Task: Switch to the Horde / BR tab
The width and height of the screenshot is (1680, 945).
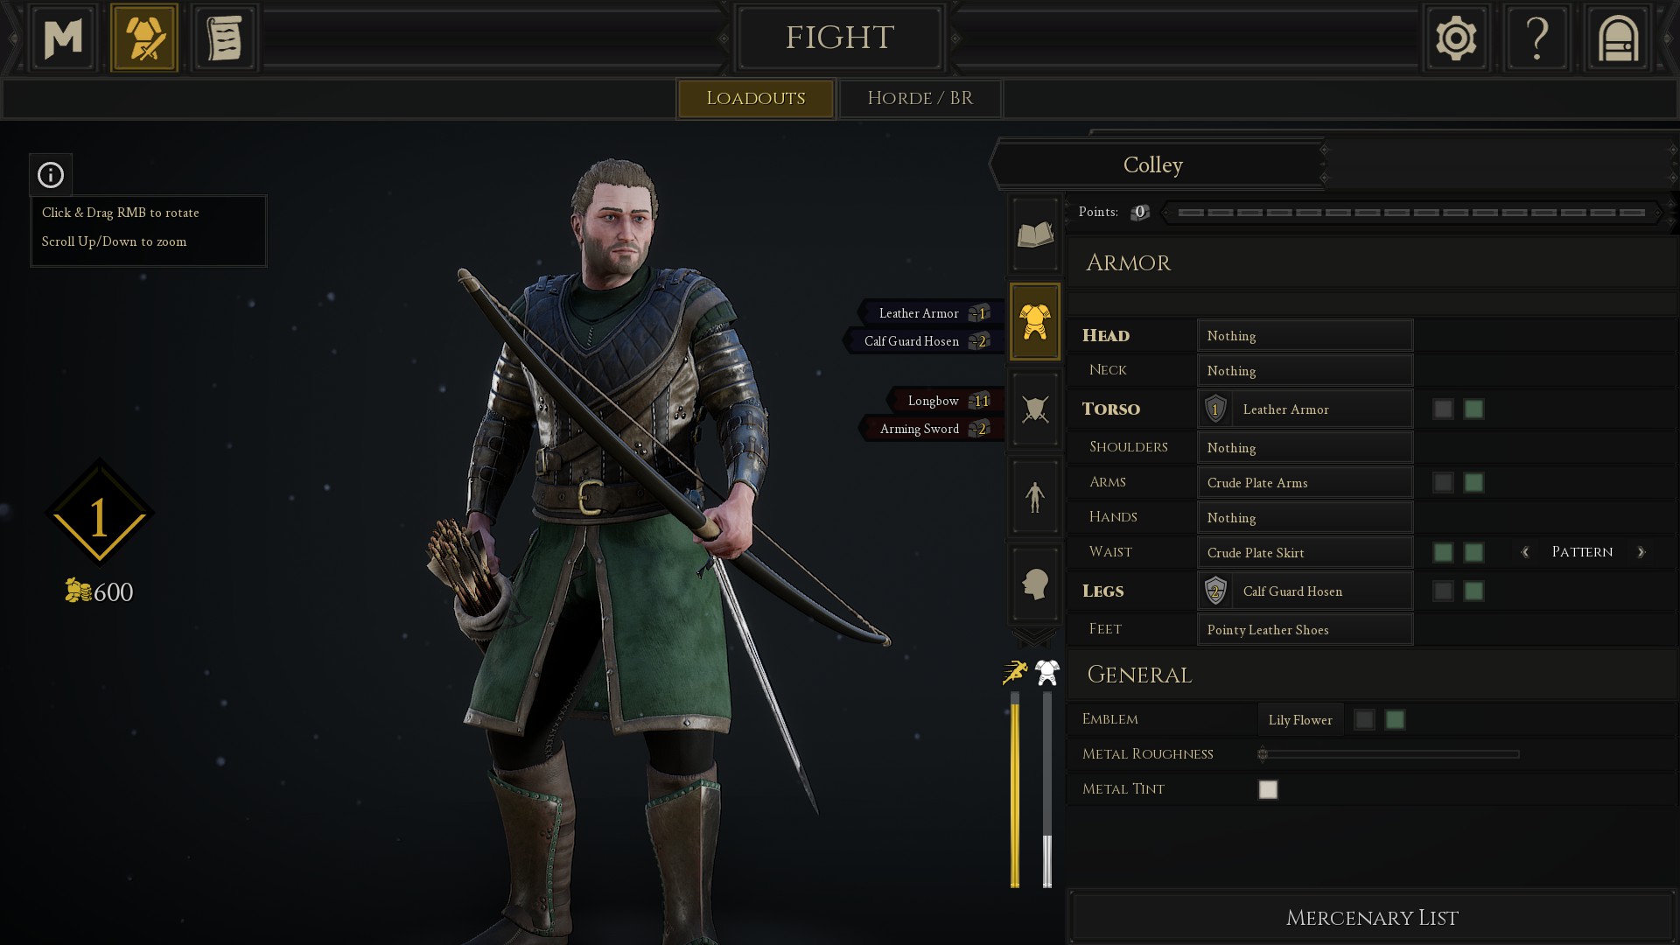Action: click(920, 98)
